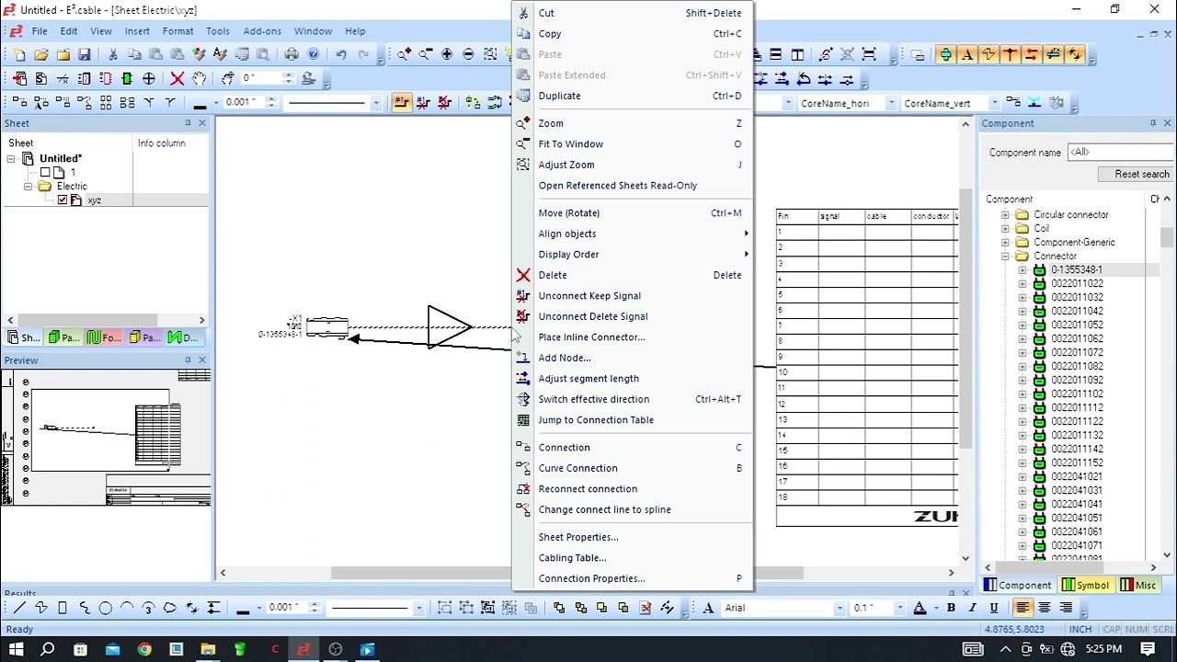This screenshot has height=662, width=1177.
Task: Uncheck the xyz sheet checkbox
Action: point(63,200)
